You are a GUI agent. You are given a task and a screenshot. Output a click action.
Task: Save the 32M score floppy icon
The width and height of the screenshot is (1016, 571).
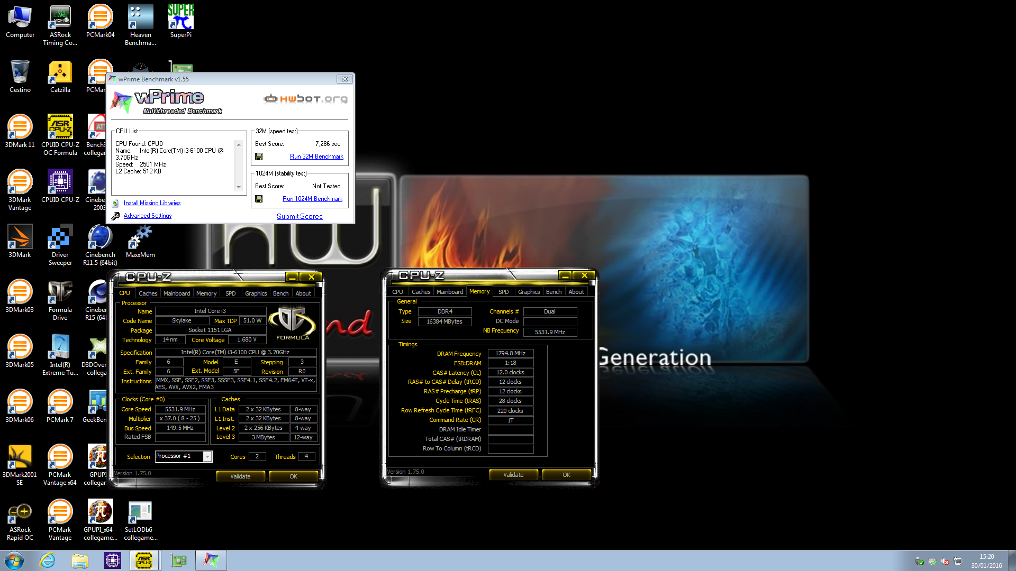coord(259,156)
